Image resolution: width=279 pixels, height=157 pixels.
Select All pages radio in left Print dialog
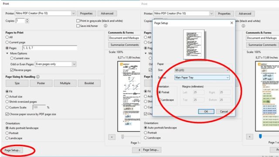[7, 37]
